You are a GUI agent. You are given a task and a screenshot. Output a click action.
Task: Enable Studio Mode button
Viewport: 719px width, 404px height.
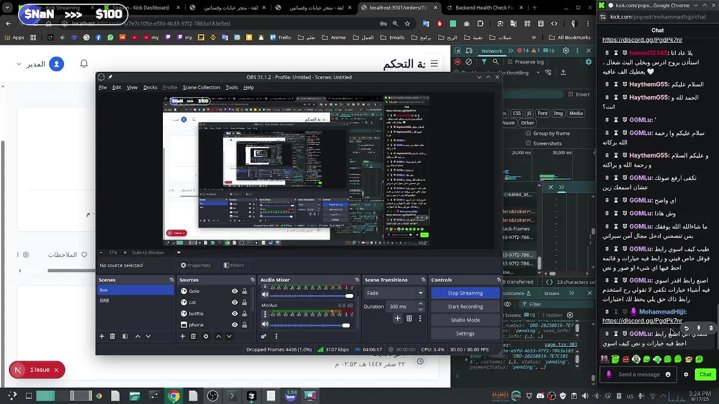pos(465,320)
